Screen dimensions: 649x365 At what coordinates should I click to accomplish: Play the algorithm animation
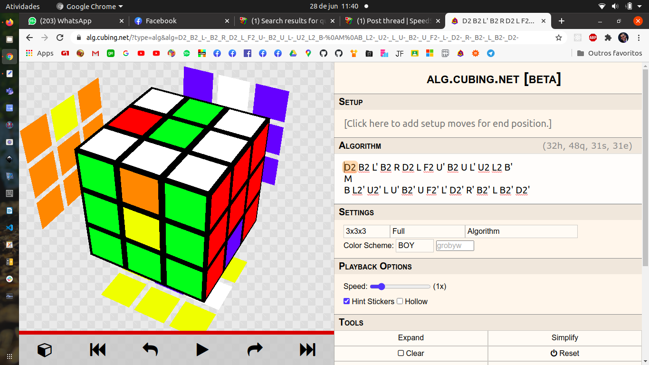click(202, 350)
